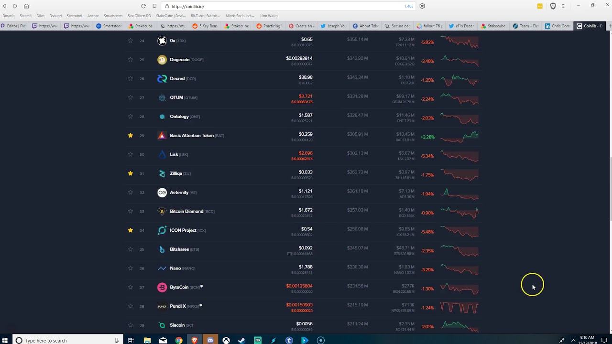This screenshot has height=344, width=612.
Task: Click the Pundi X logo icon
Action: (162, 306)
